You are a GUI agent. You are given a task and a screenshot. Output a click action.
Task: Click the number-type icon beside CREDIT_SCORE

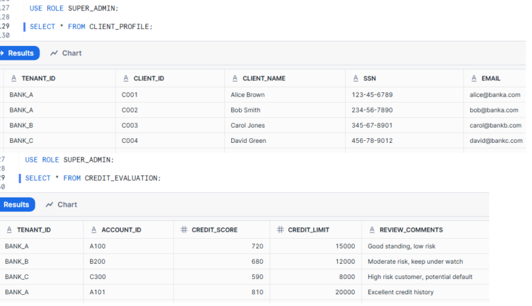[184, 230]
